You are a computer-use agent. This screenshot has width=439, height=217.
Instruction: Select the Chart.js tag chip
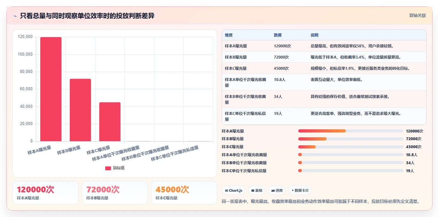tap(234, 190)
